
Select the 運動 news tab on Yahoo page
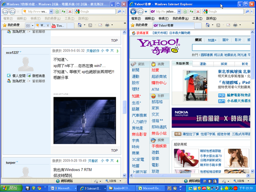[203, 64]
